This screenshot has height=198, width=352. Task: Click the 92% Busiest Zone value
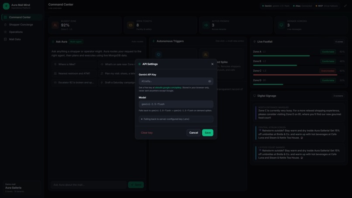click(x=65, y=25)
